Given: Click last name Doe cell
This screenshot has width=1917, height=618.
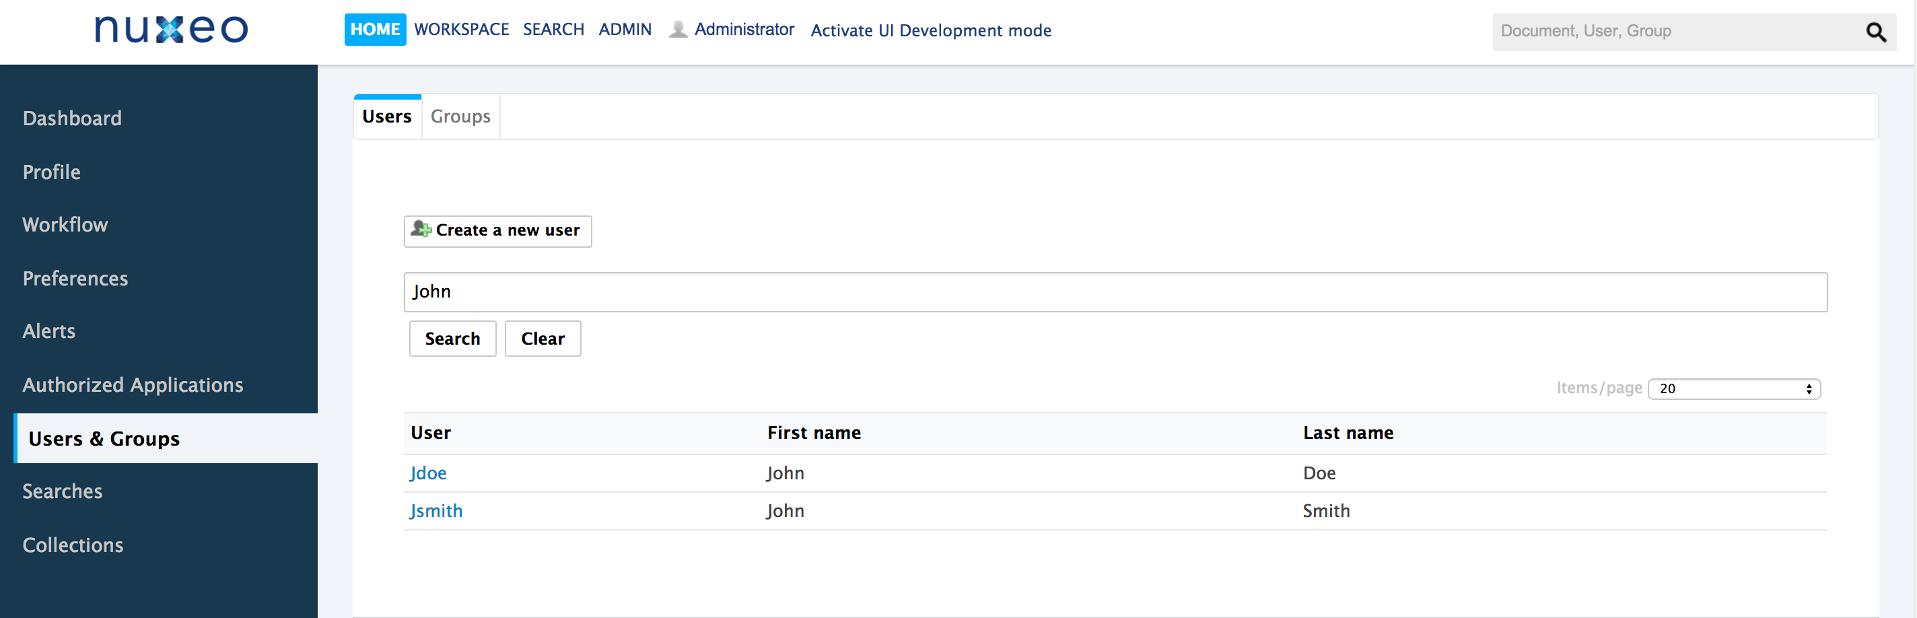Looking at the screenshot, I should click(x=1319, y=473).
